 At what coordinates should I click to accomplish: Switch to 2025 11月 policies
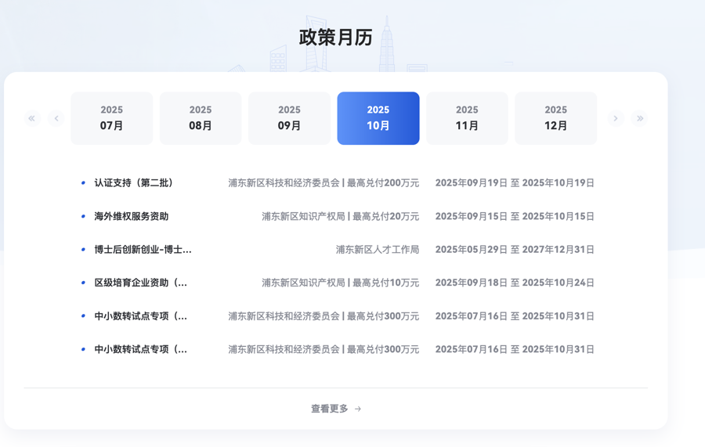tap(467, 118)
